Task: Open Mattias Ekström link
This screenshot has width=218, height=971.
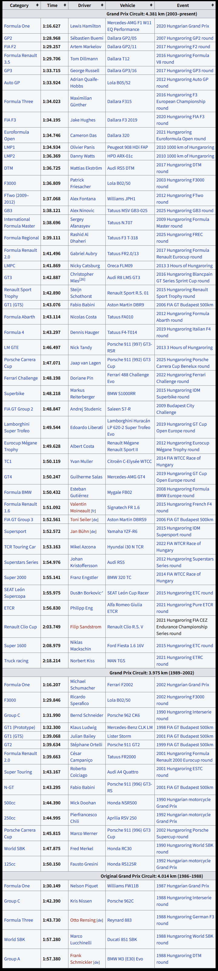Action: click(86, 168)
